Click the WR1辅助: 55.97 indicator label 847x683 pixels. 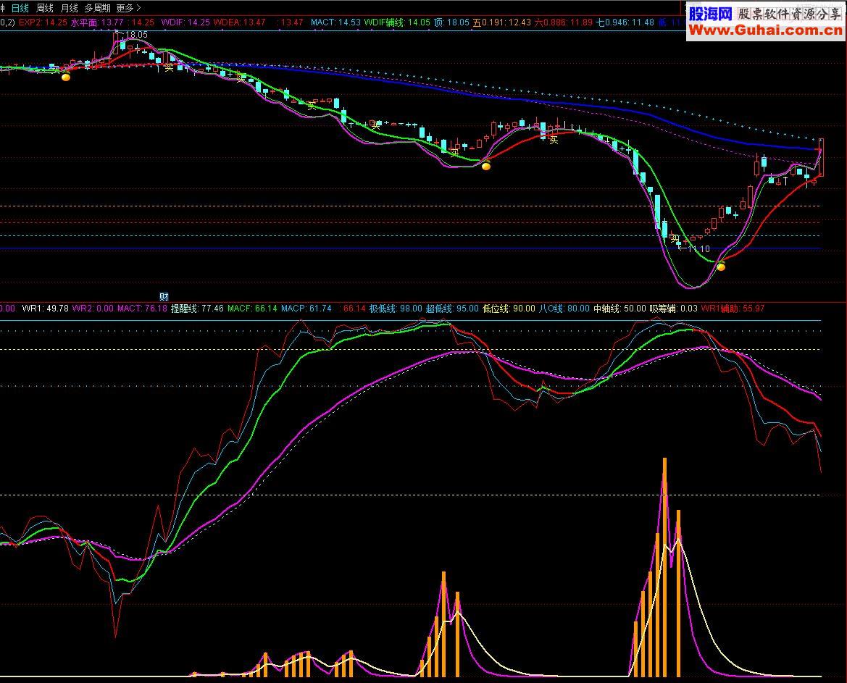(733, 309)
